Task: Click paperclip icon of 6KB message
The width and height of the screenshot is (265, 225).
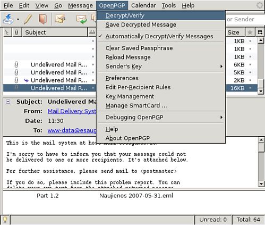Action: click(16, 64)
